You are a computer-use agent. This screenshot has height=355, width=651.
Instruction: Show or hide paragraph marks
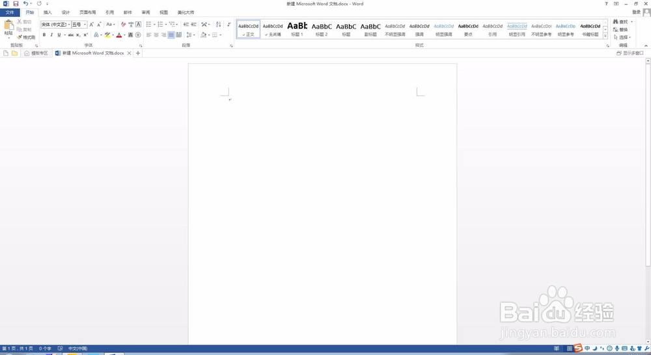(229, 25)
